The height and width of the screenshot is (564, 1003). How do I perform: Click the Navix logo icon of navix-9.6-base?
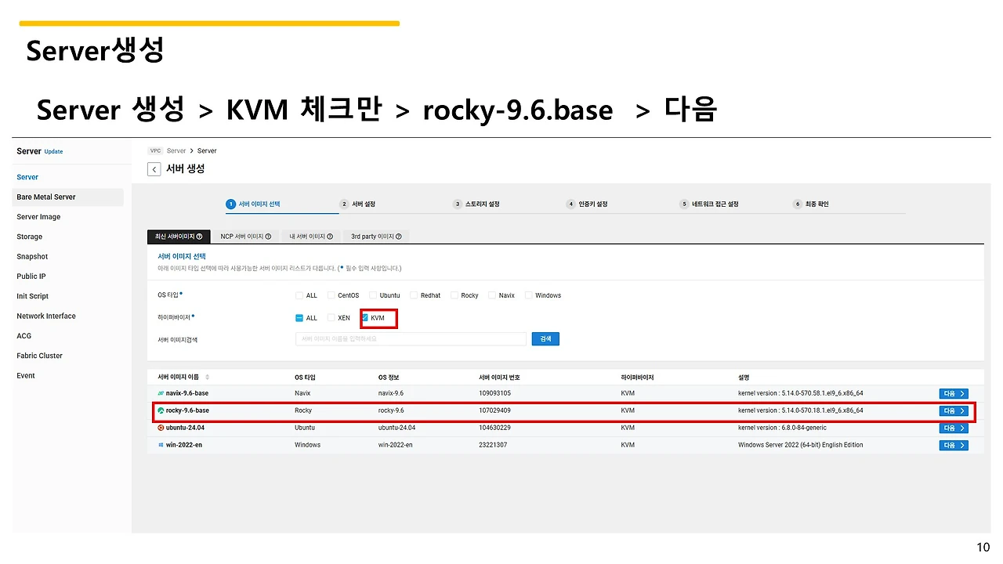pos(161,393)
